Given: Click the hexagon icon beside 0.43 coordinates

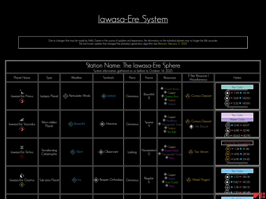Looking at the screenshot, I should pos(227,125).
